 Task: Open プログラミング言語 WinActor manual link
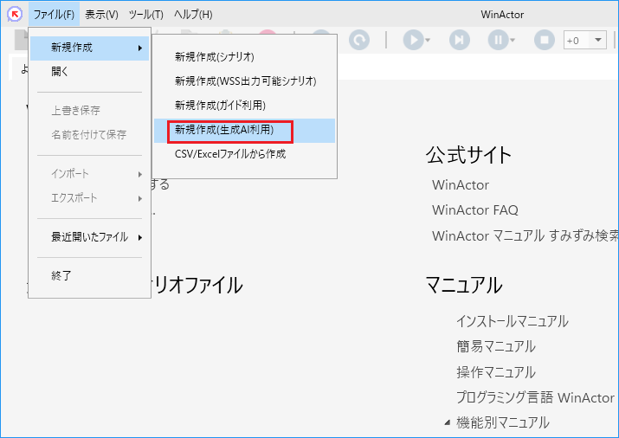point(535,397)
